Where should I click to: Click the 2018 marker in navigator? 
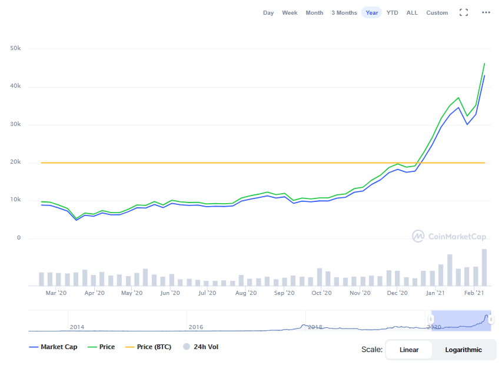point(315,327)
